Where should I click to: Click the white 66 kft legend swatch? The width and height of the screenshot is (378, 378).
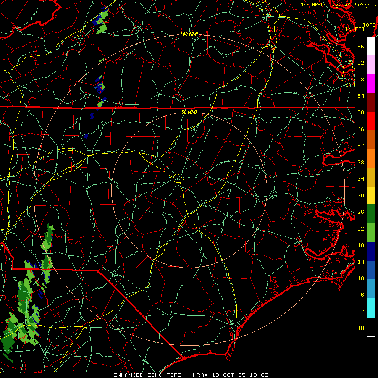(x=371, y=46)
